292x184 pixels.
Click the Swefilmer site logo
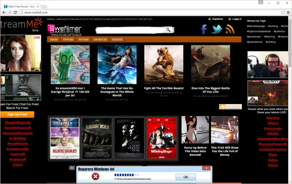pos(65,30)
